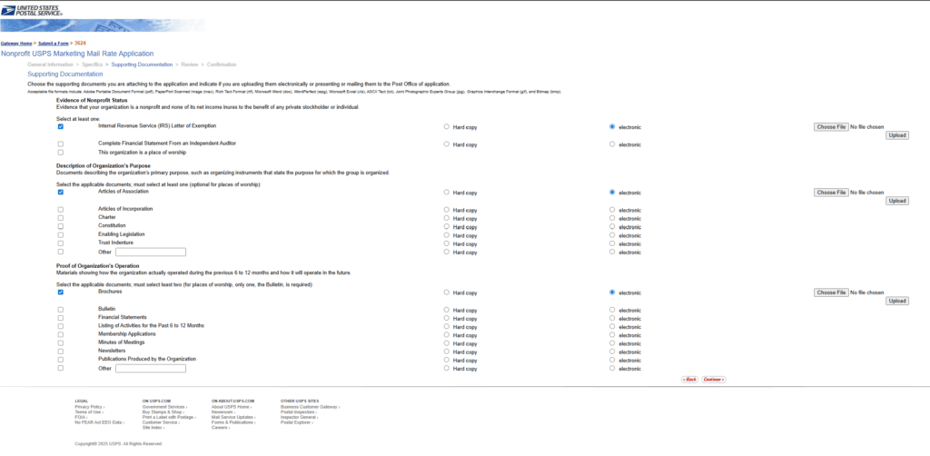
Task: Open the Site Index footer link
Action: [x=153, y=427]
